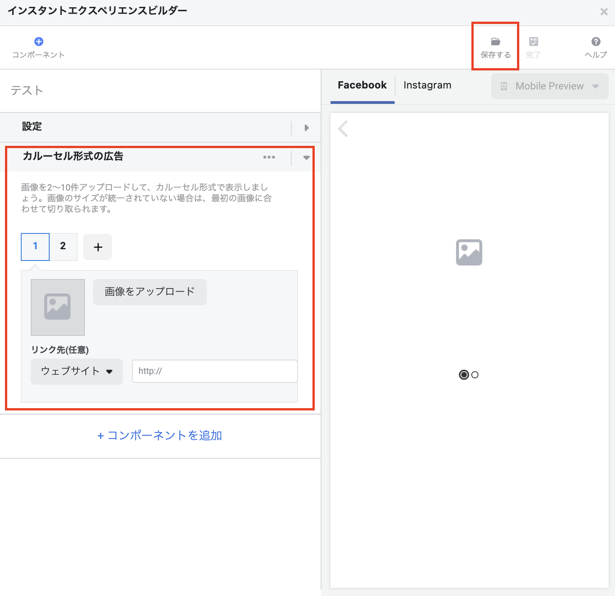Click the コンポーネントを追加 link
This screenshot has height=596, width=615.
click(160, 436)
